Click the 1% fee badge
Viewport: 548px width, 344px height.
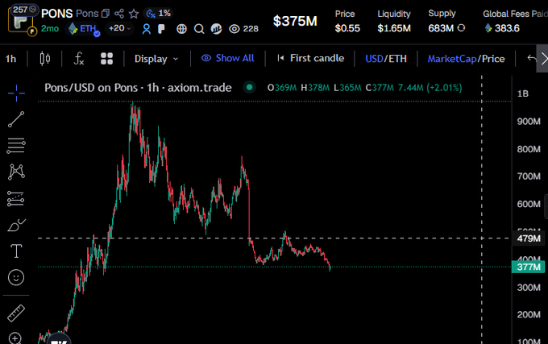click(x=159, y=13)
